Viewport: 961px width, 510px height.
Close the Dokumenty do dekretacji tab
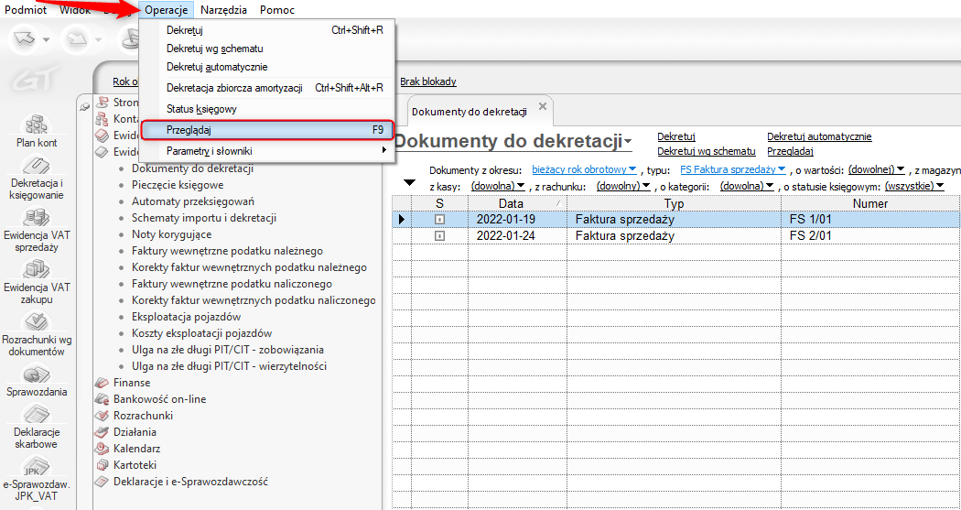click(x=543, y=107)
